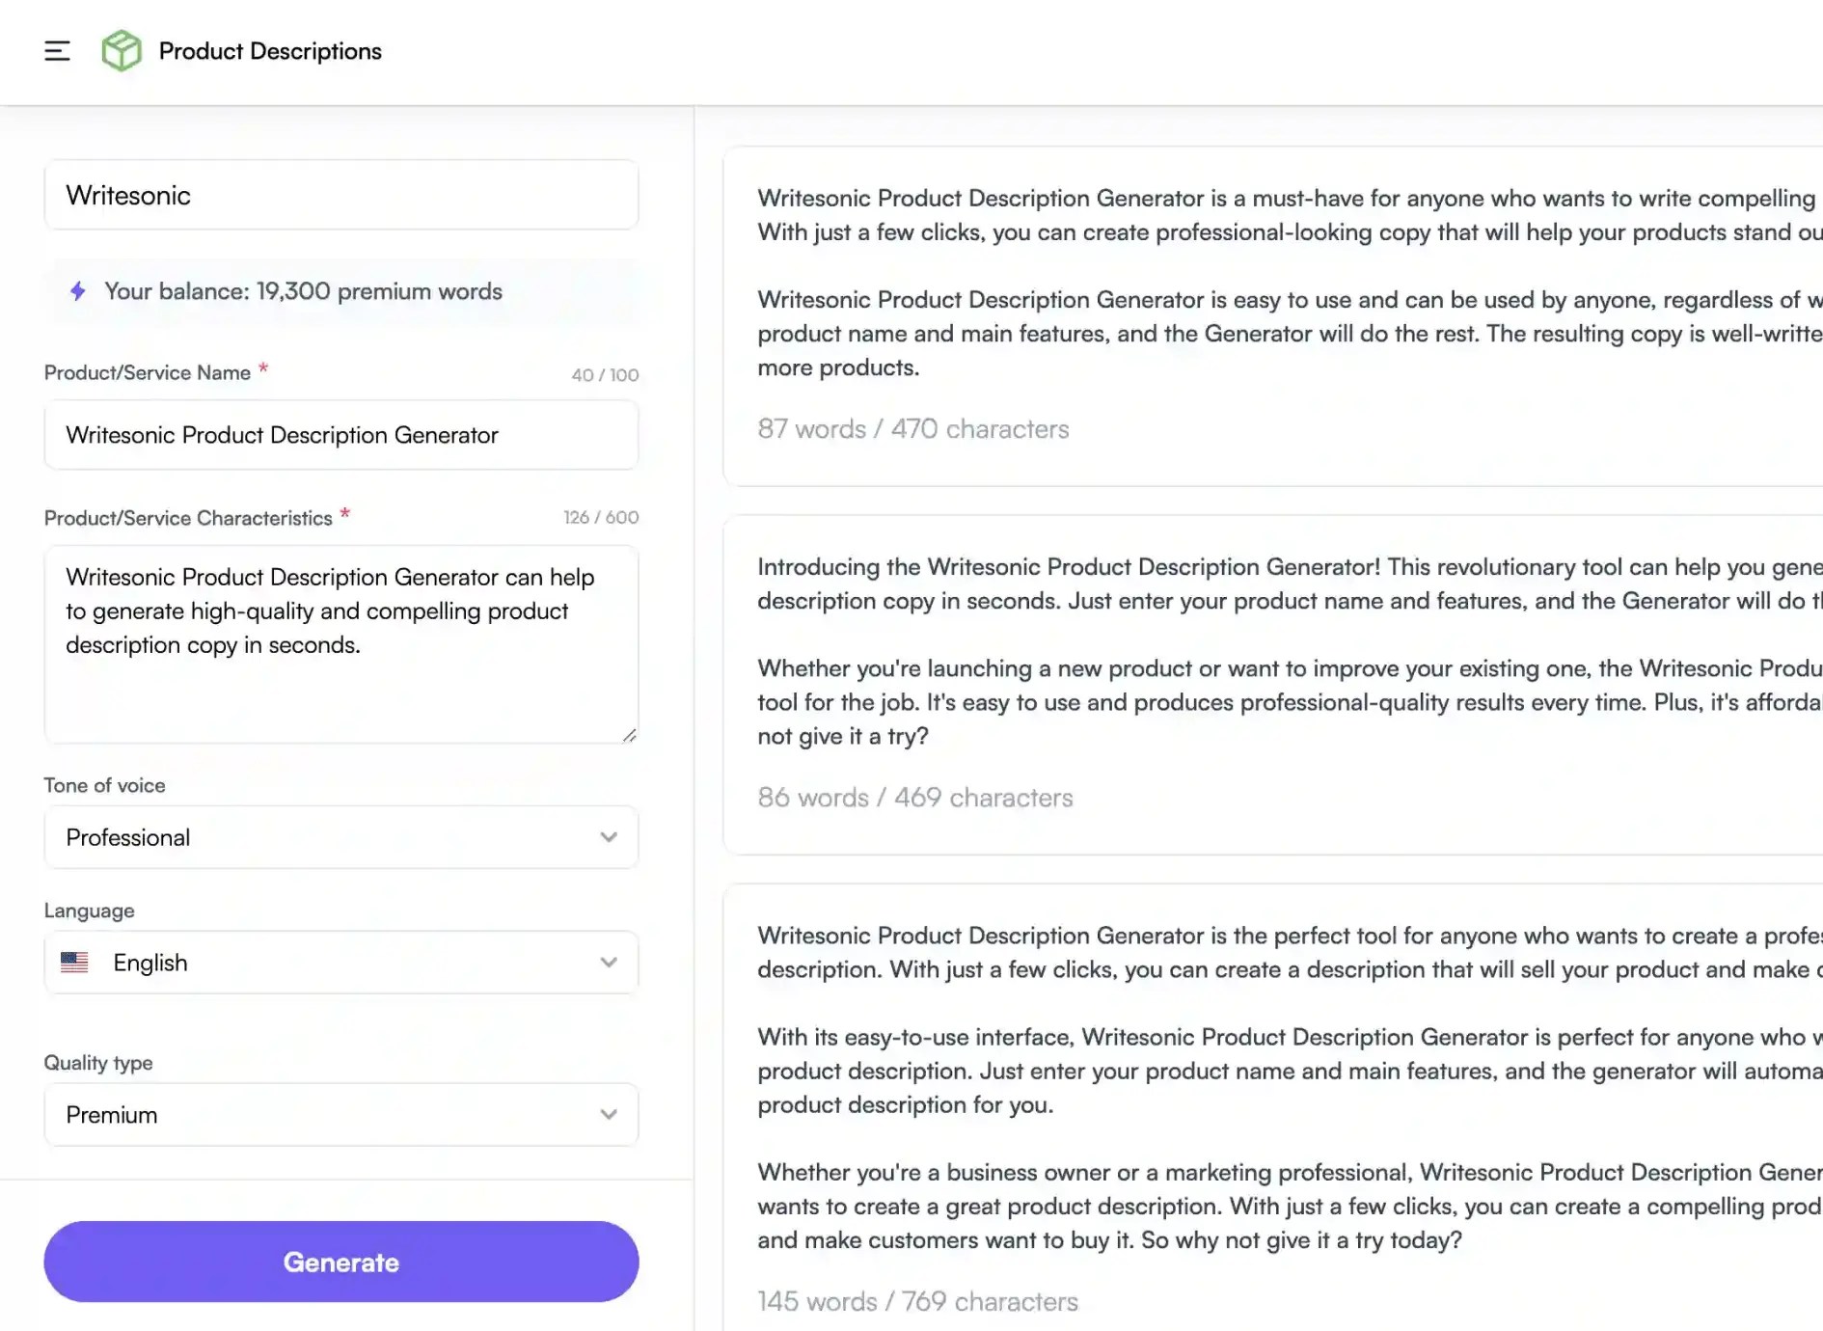Open the hamburger navigation menu
The height and width of the screenshot is (1331, 1823).
57,51
